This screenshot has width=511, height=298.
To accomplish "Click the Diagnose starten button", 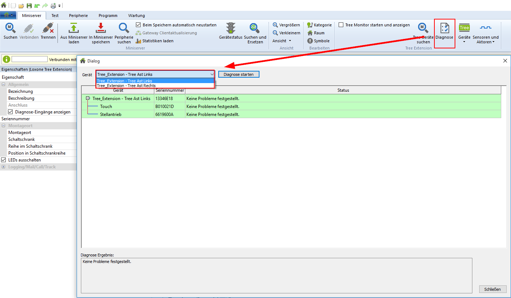I will click(239, 74).
